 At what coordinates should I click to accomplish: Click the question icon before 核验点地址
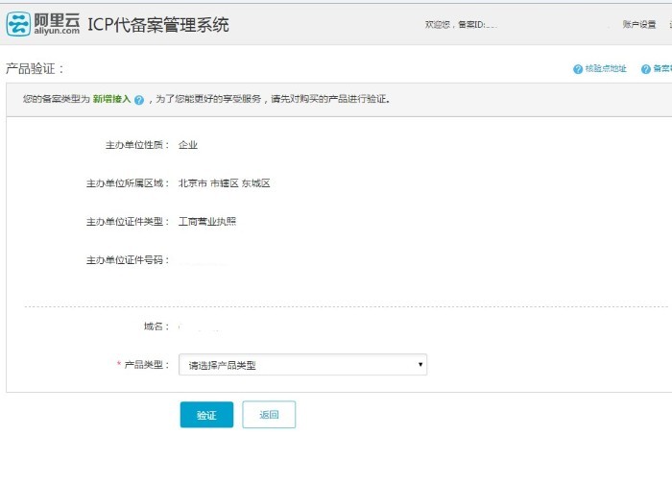coord(578,69)
